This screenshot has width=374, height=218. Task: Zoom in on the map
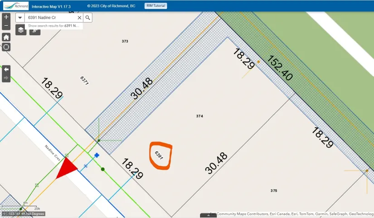click(6, 17)
